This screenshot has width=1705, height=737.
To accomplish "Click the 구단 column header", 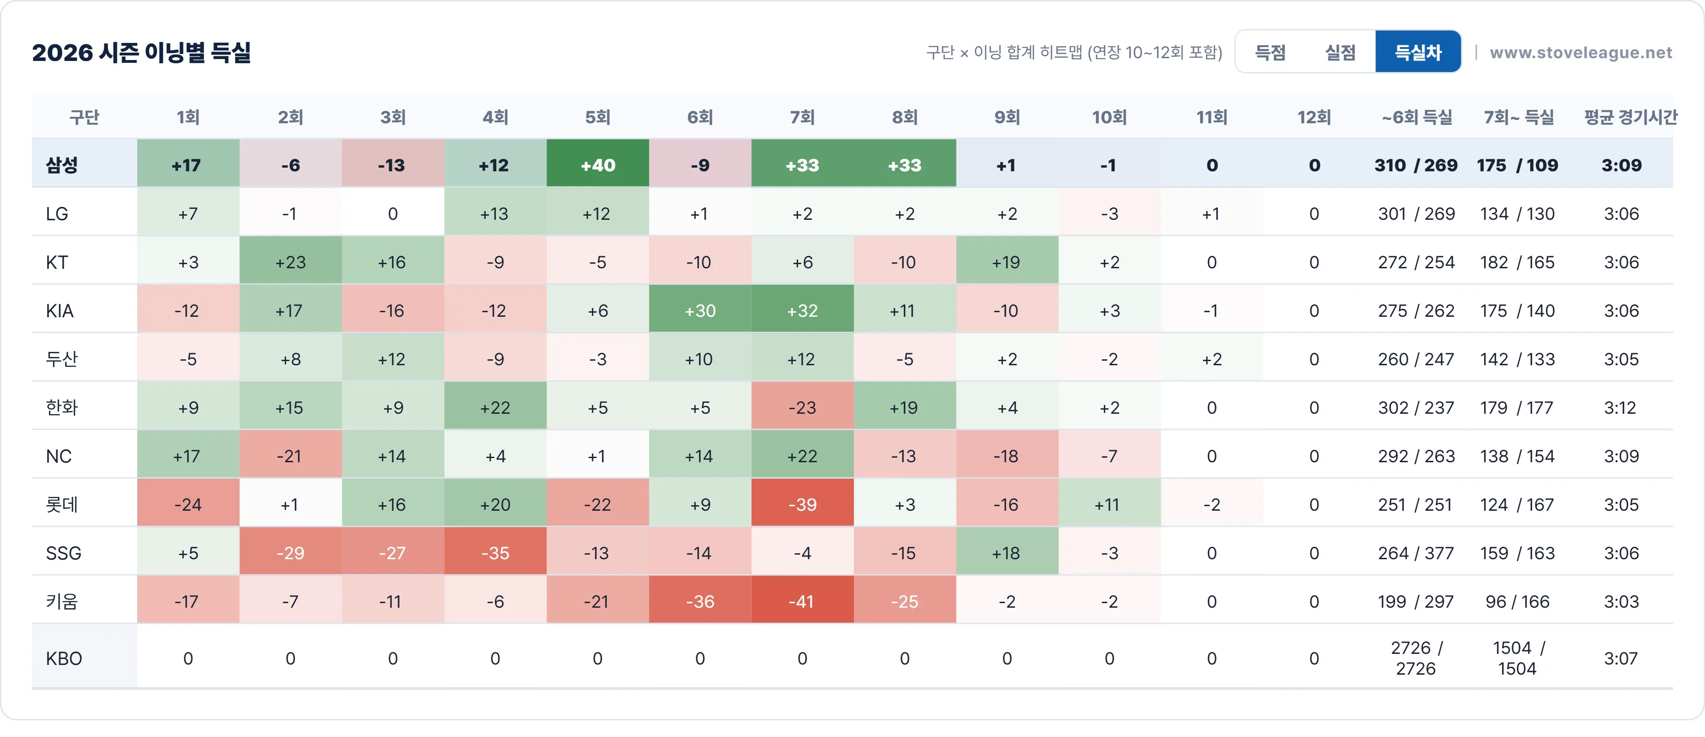I will click(84, 117).
